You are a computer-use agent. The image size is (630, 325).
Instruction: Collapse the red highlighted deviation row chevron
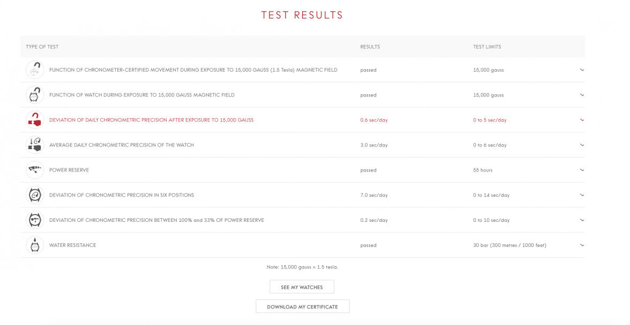tap(582, 120)
